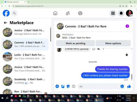View site information icon in address bar

(x=13, y=6)
